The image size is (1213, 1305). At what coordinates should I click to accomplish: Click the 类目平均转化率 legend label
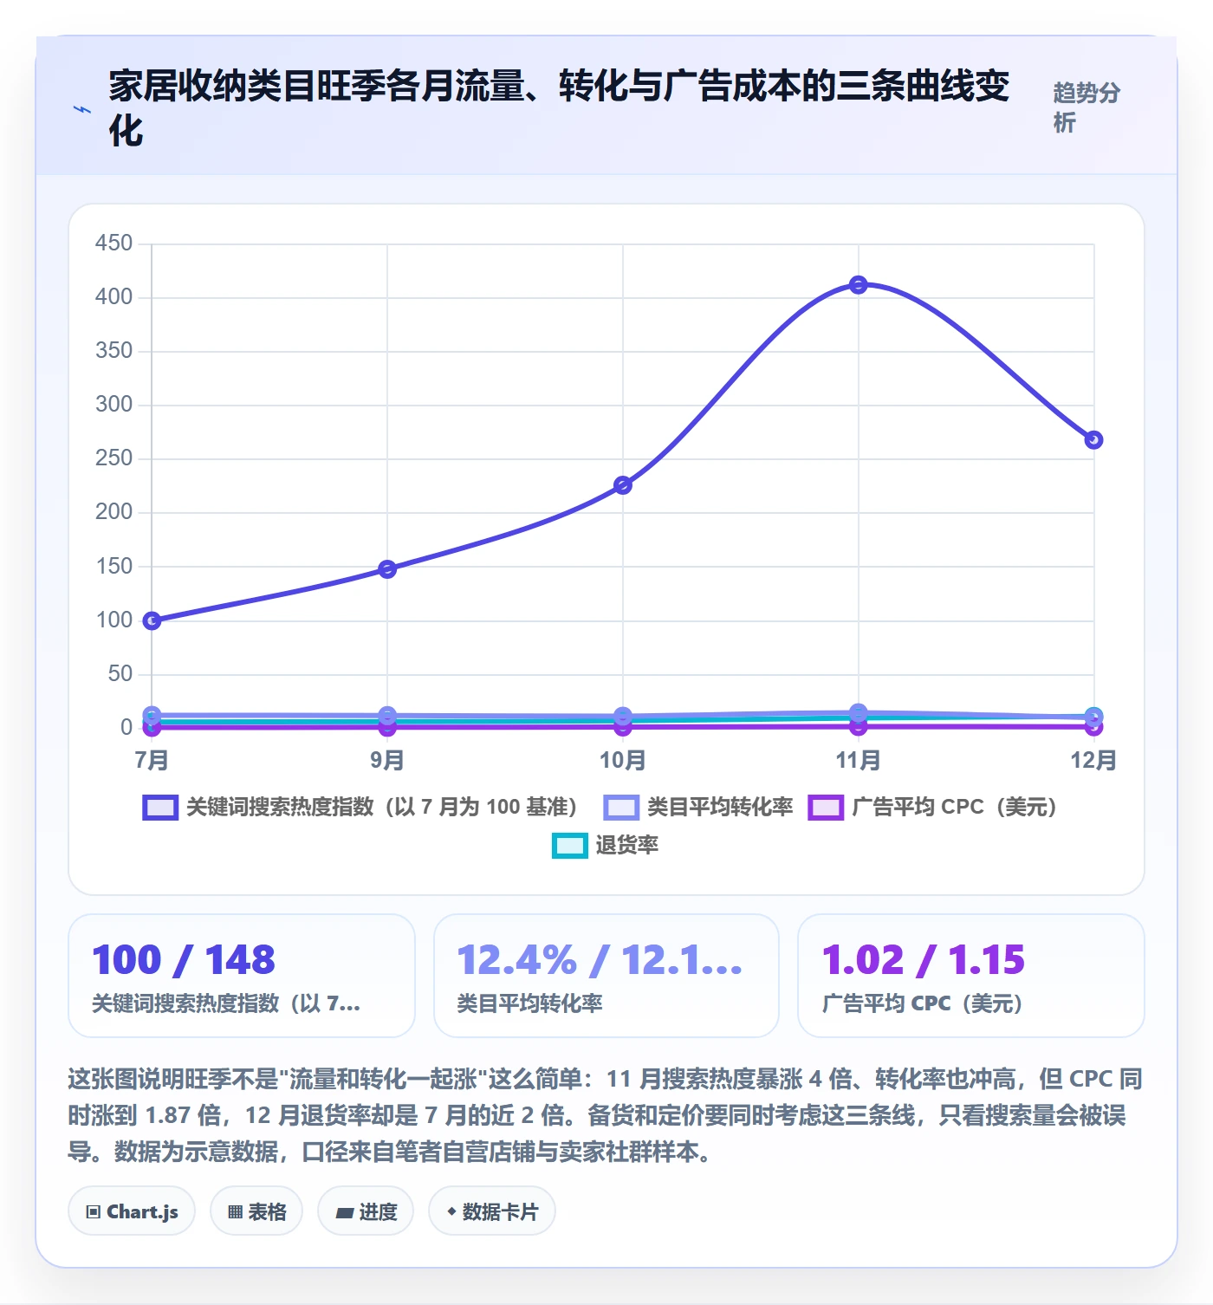720,808
